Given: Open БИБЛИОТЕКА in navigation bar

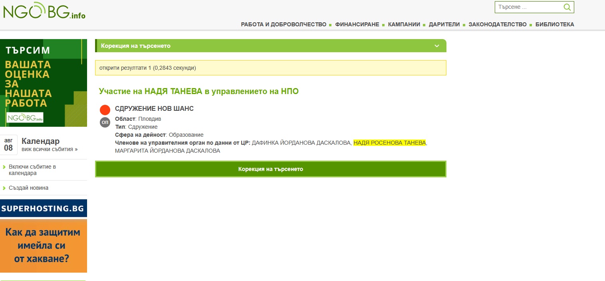Looking at the screenshot, I should 554,24.
